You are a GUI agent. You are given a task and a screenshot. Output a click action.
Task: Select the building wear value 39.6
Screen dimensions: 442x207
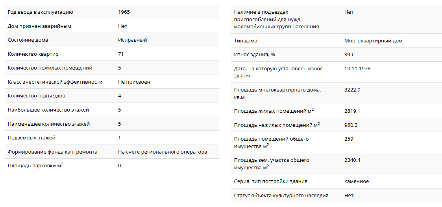coord(350,55)
